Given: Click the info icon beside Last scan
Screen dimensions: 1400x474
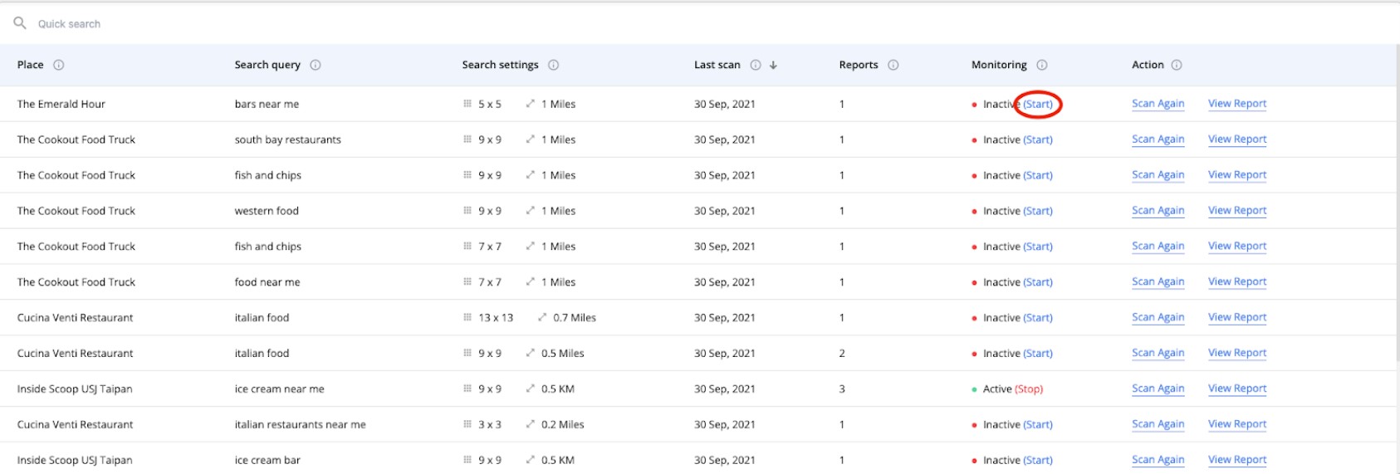Looking at the screenshot, I should click(x=756, y=65).
